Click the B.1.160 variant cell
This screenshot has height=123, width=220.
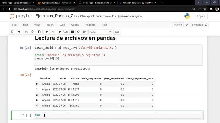pos(75,106)
